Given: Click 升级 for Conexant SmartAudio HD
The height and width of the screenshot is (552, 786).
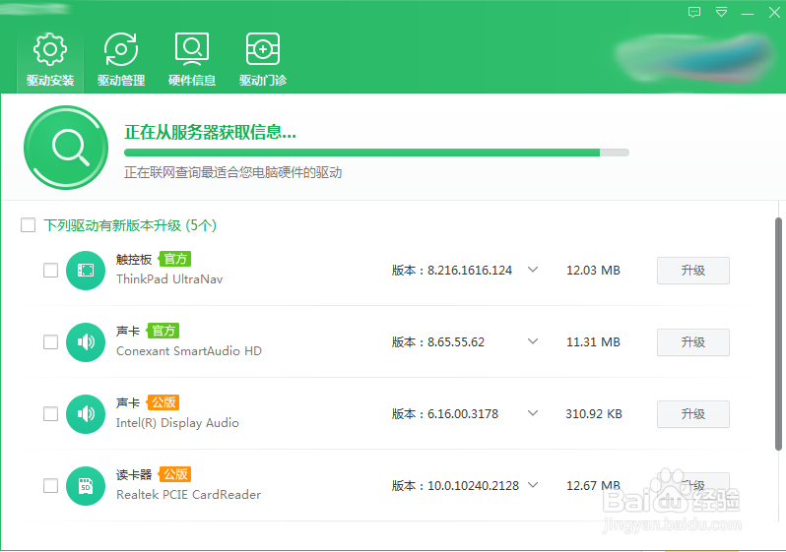Looking at the screenshot, I should 693,342.
